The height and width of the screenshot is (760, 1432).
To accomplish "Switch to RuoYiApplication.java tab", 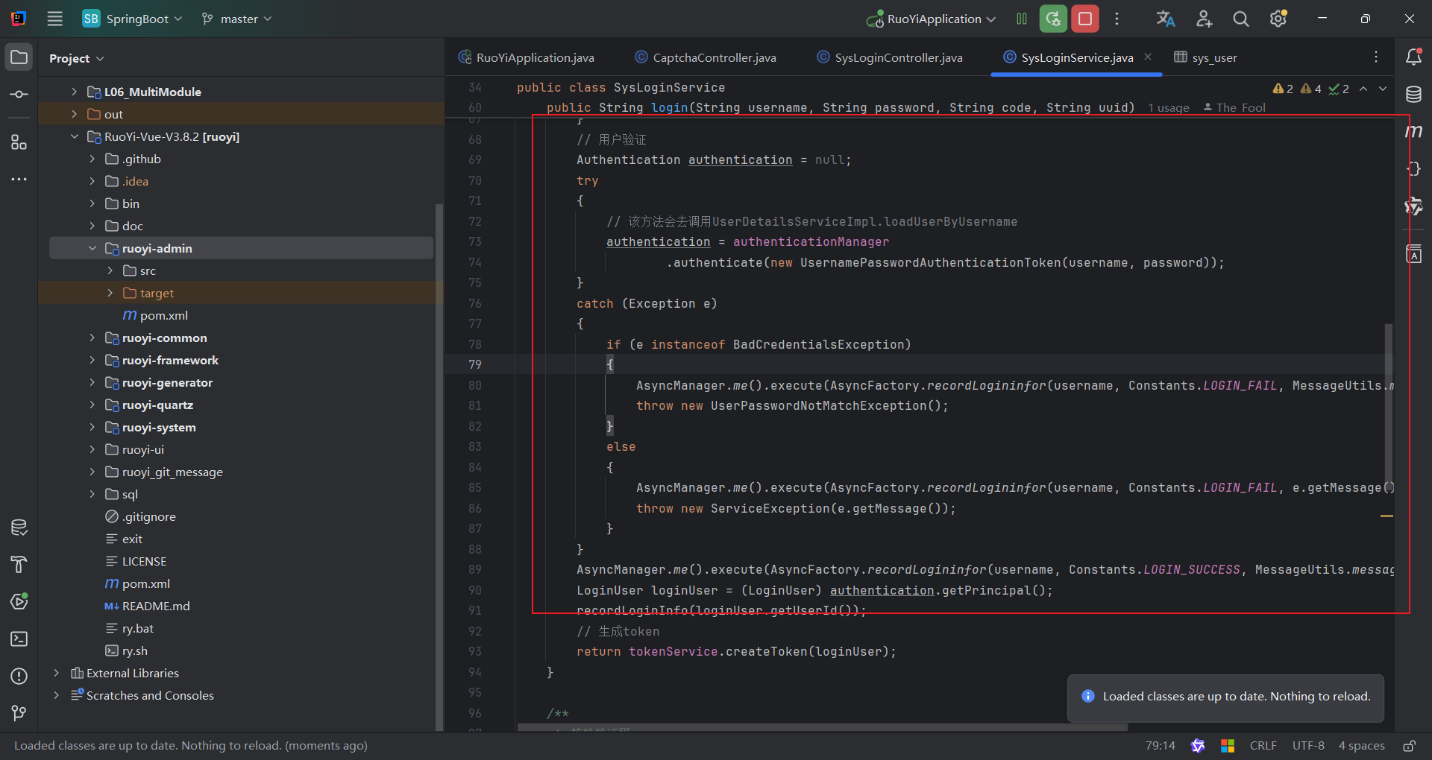I will coord(527,57).
